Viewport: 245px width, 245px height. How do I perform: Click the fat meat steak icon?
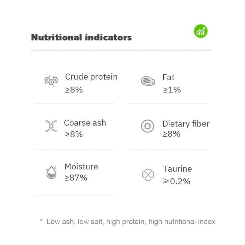[x=147, y=81]
